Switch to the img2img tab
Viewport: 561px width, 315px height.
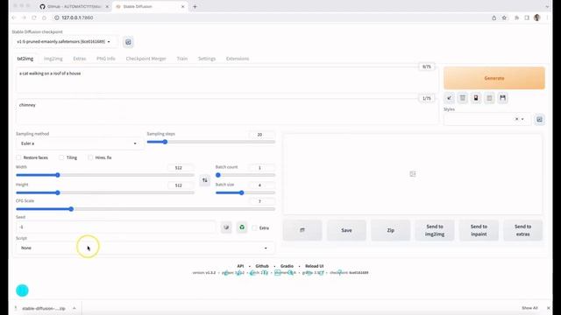pos(53,59)
